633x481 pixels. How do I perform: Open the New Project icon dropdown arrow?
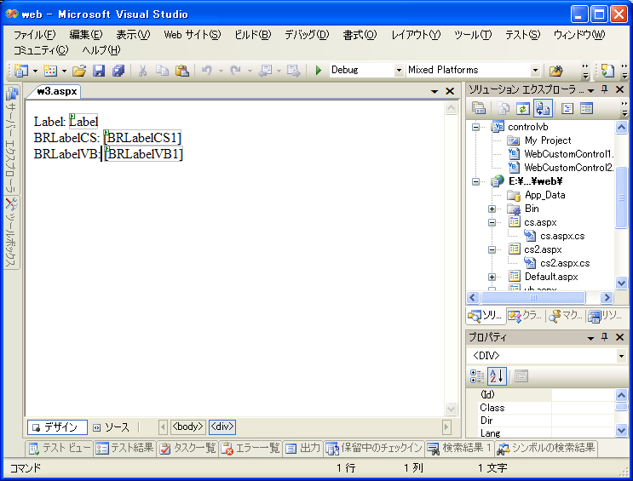(x=35, y=71)
